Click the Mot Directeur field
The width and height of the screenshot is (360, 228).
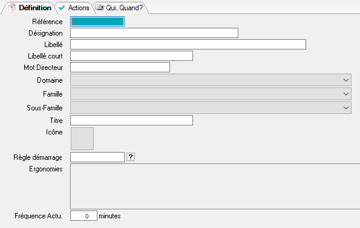120,68
